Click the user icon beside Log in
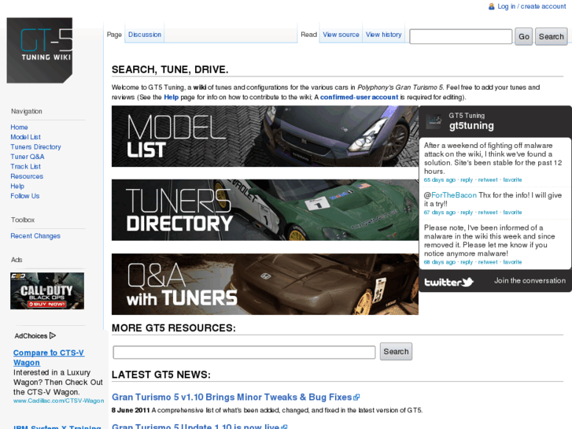 (x=492, y=6)
